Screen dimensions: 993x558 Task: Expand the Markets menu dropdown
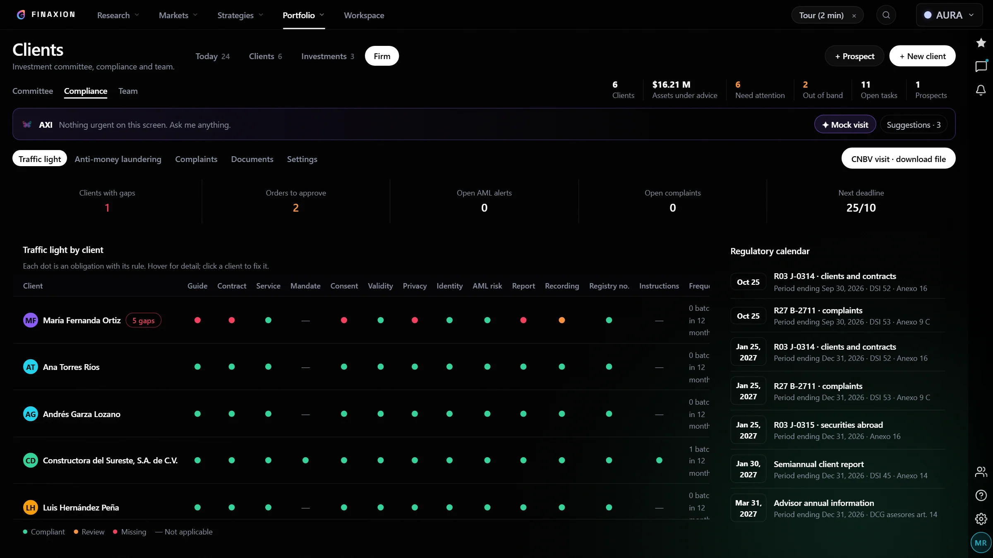178,15
